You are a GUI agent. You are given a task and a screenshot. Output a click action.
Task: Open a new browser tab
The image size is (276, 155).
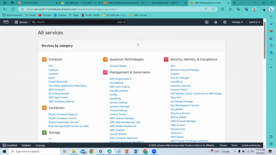click(234, 3)
